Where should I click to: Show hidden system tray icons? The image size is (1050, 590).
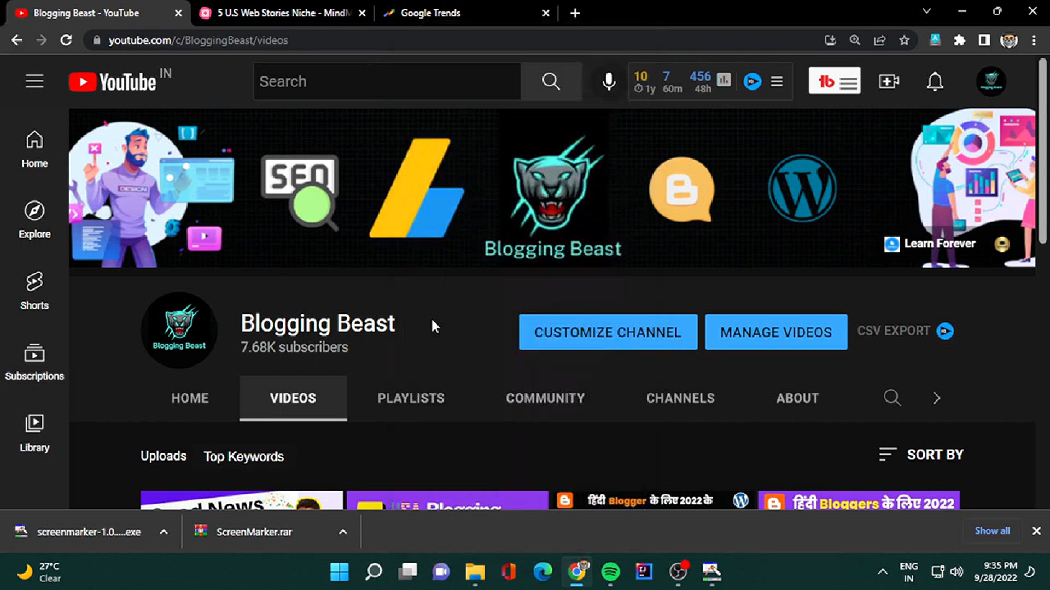click(x=883, y=571)
